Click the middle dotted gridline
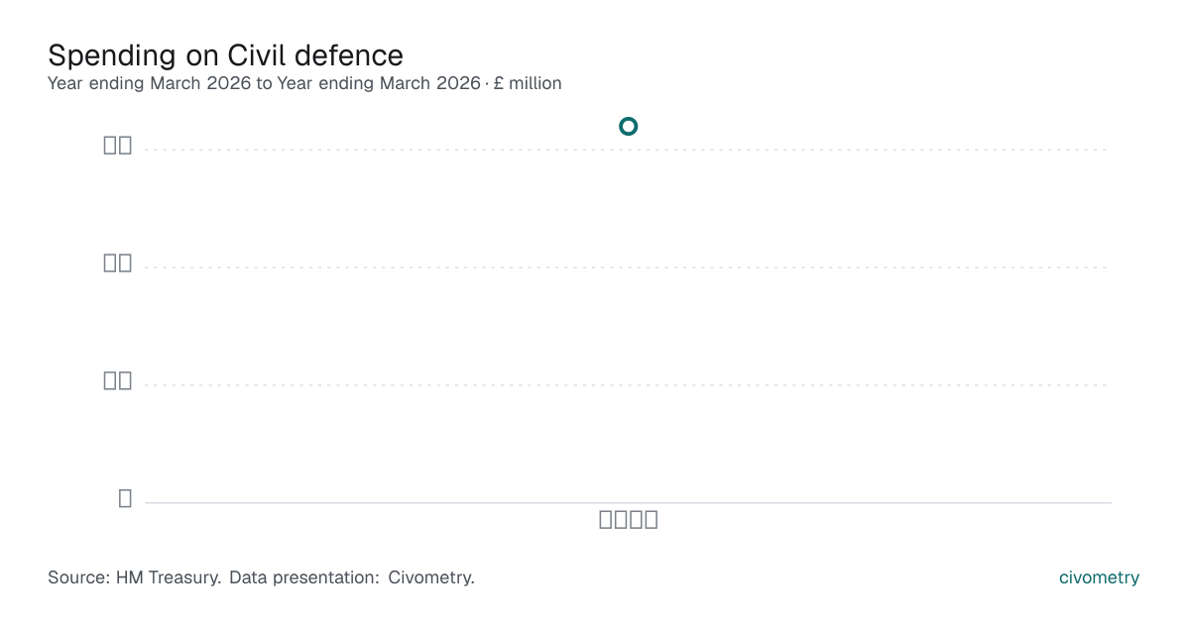The height and width of the screenshot is (624, 1190). tap(628, 267)
